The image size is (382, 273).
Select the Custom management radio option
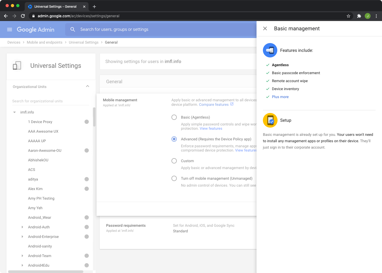pyautogui.click(x=174, y=161)
